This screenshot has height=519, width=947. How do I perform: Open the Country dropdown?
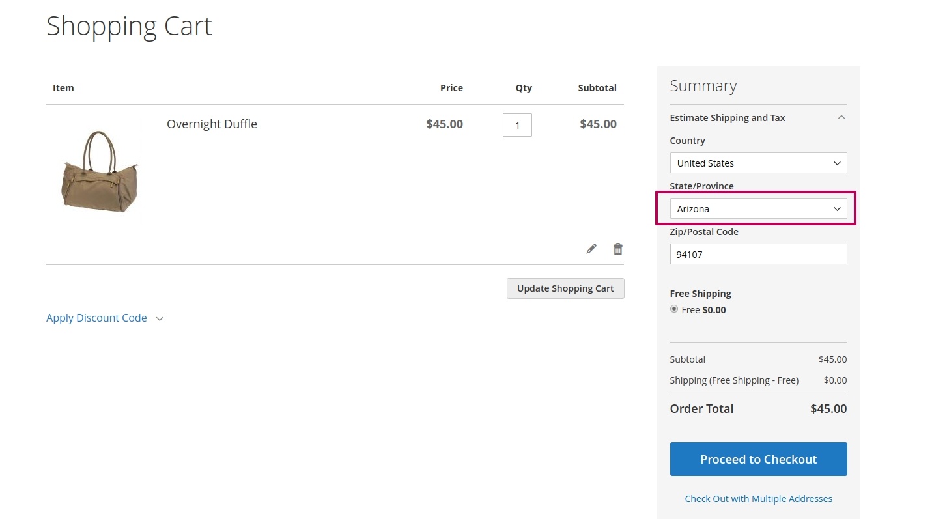[758, 163]
